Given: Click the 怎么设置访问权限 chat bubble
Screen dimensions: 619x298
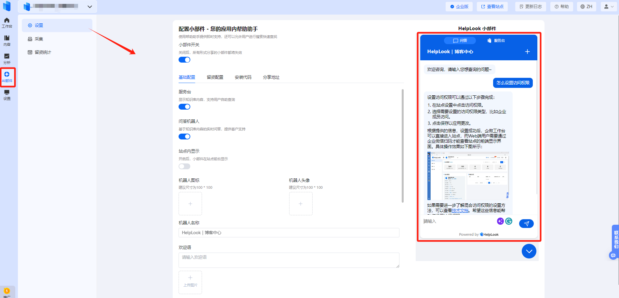Looking at the screenshot, I should 513,83.
